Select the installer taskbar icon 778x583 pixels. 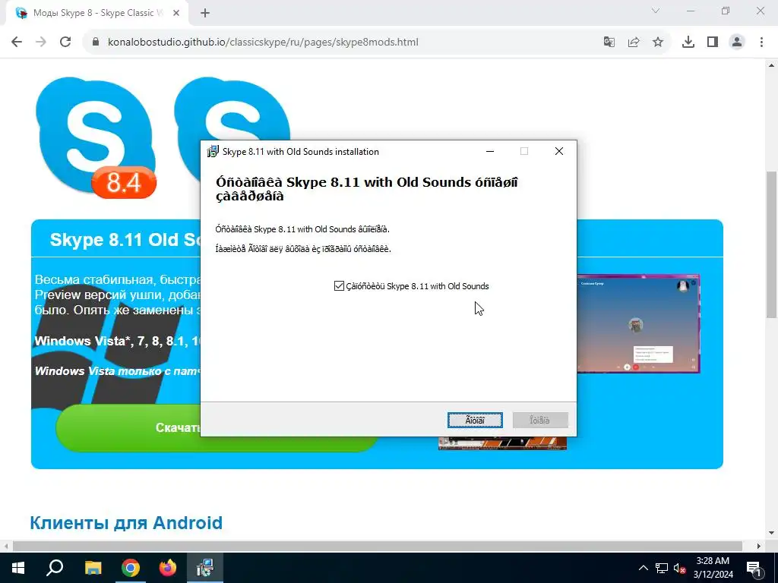tap(205, 568)
